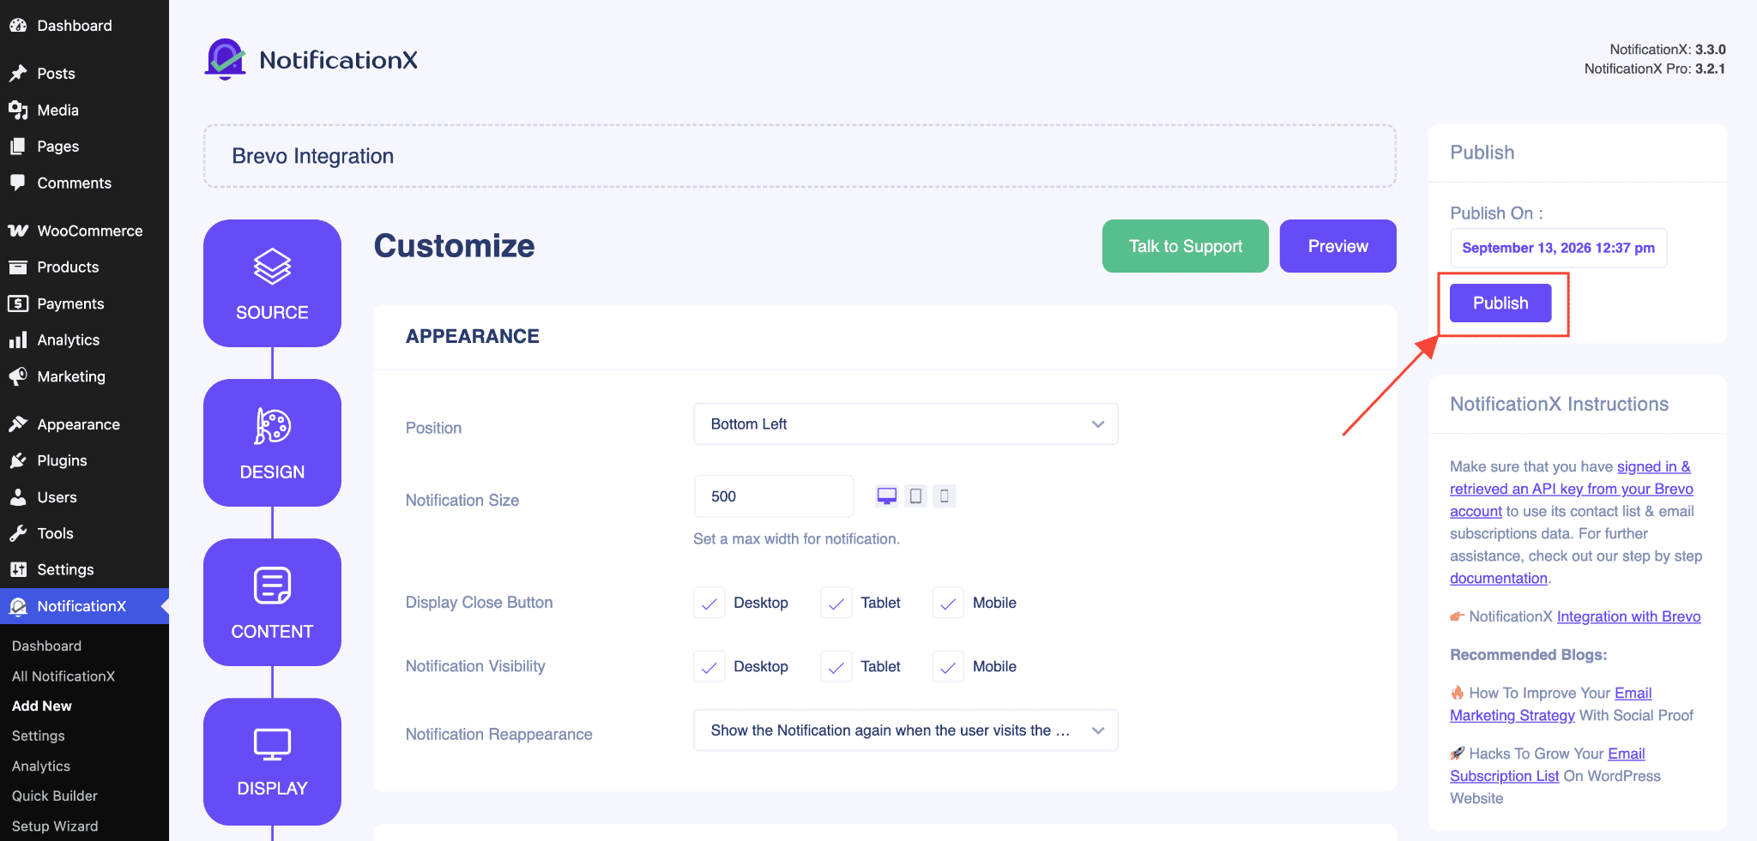The height and width of the screenshot is (841, 1757).
Task: Click the NotificationX bell logo icon
Action: tap(226, 59)
